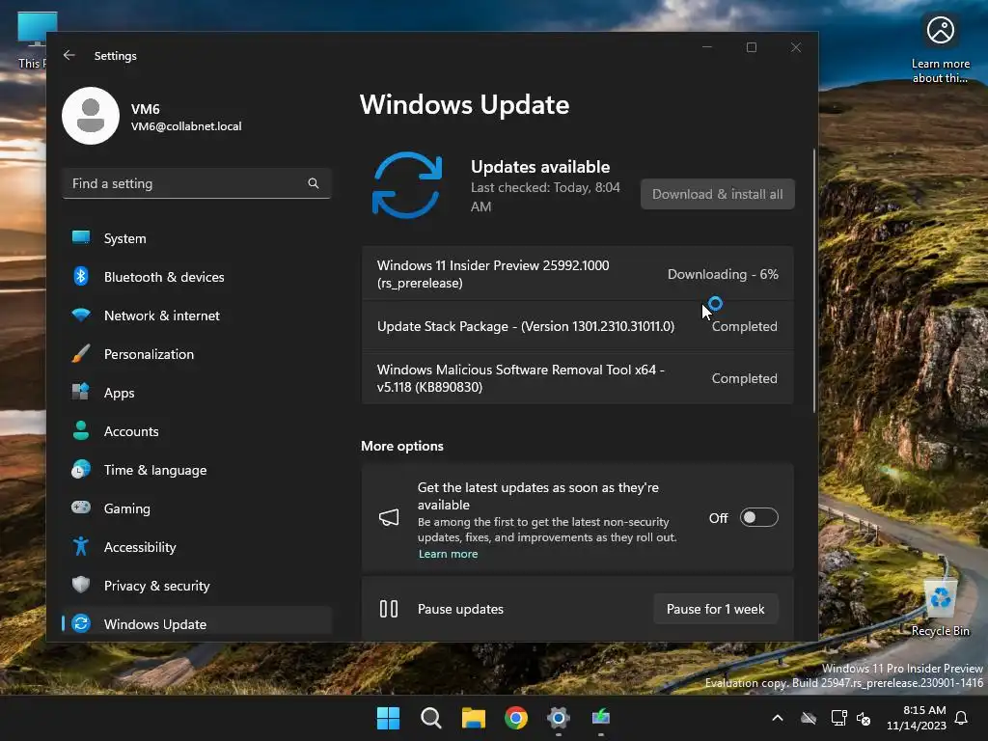Viewport: 988px width, 741px height.
Task: Open System settings category
Action: 197,238
